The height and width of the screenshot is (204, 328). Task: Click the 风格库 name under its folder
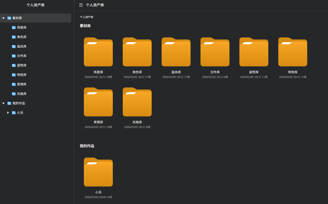tap(137, 122)
